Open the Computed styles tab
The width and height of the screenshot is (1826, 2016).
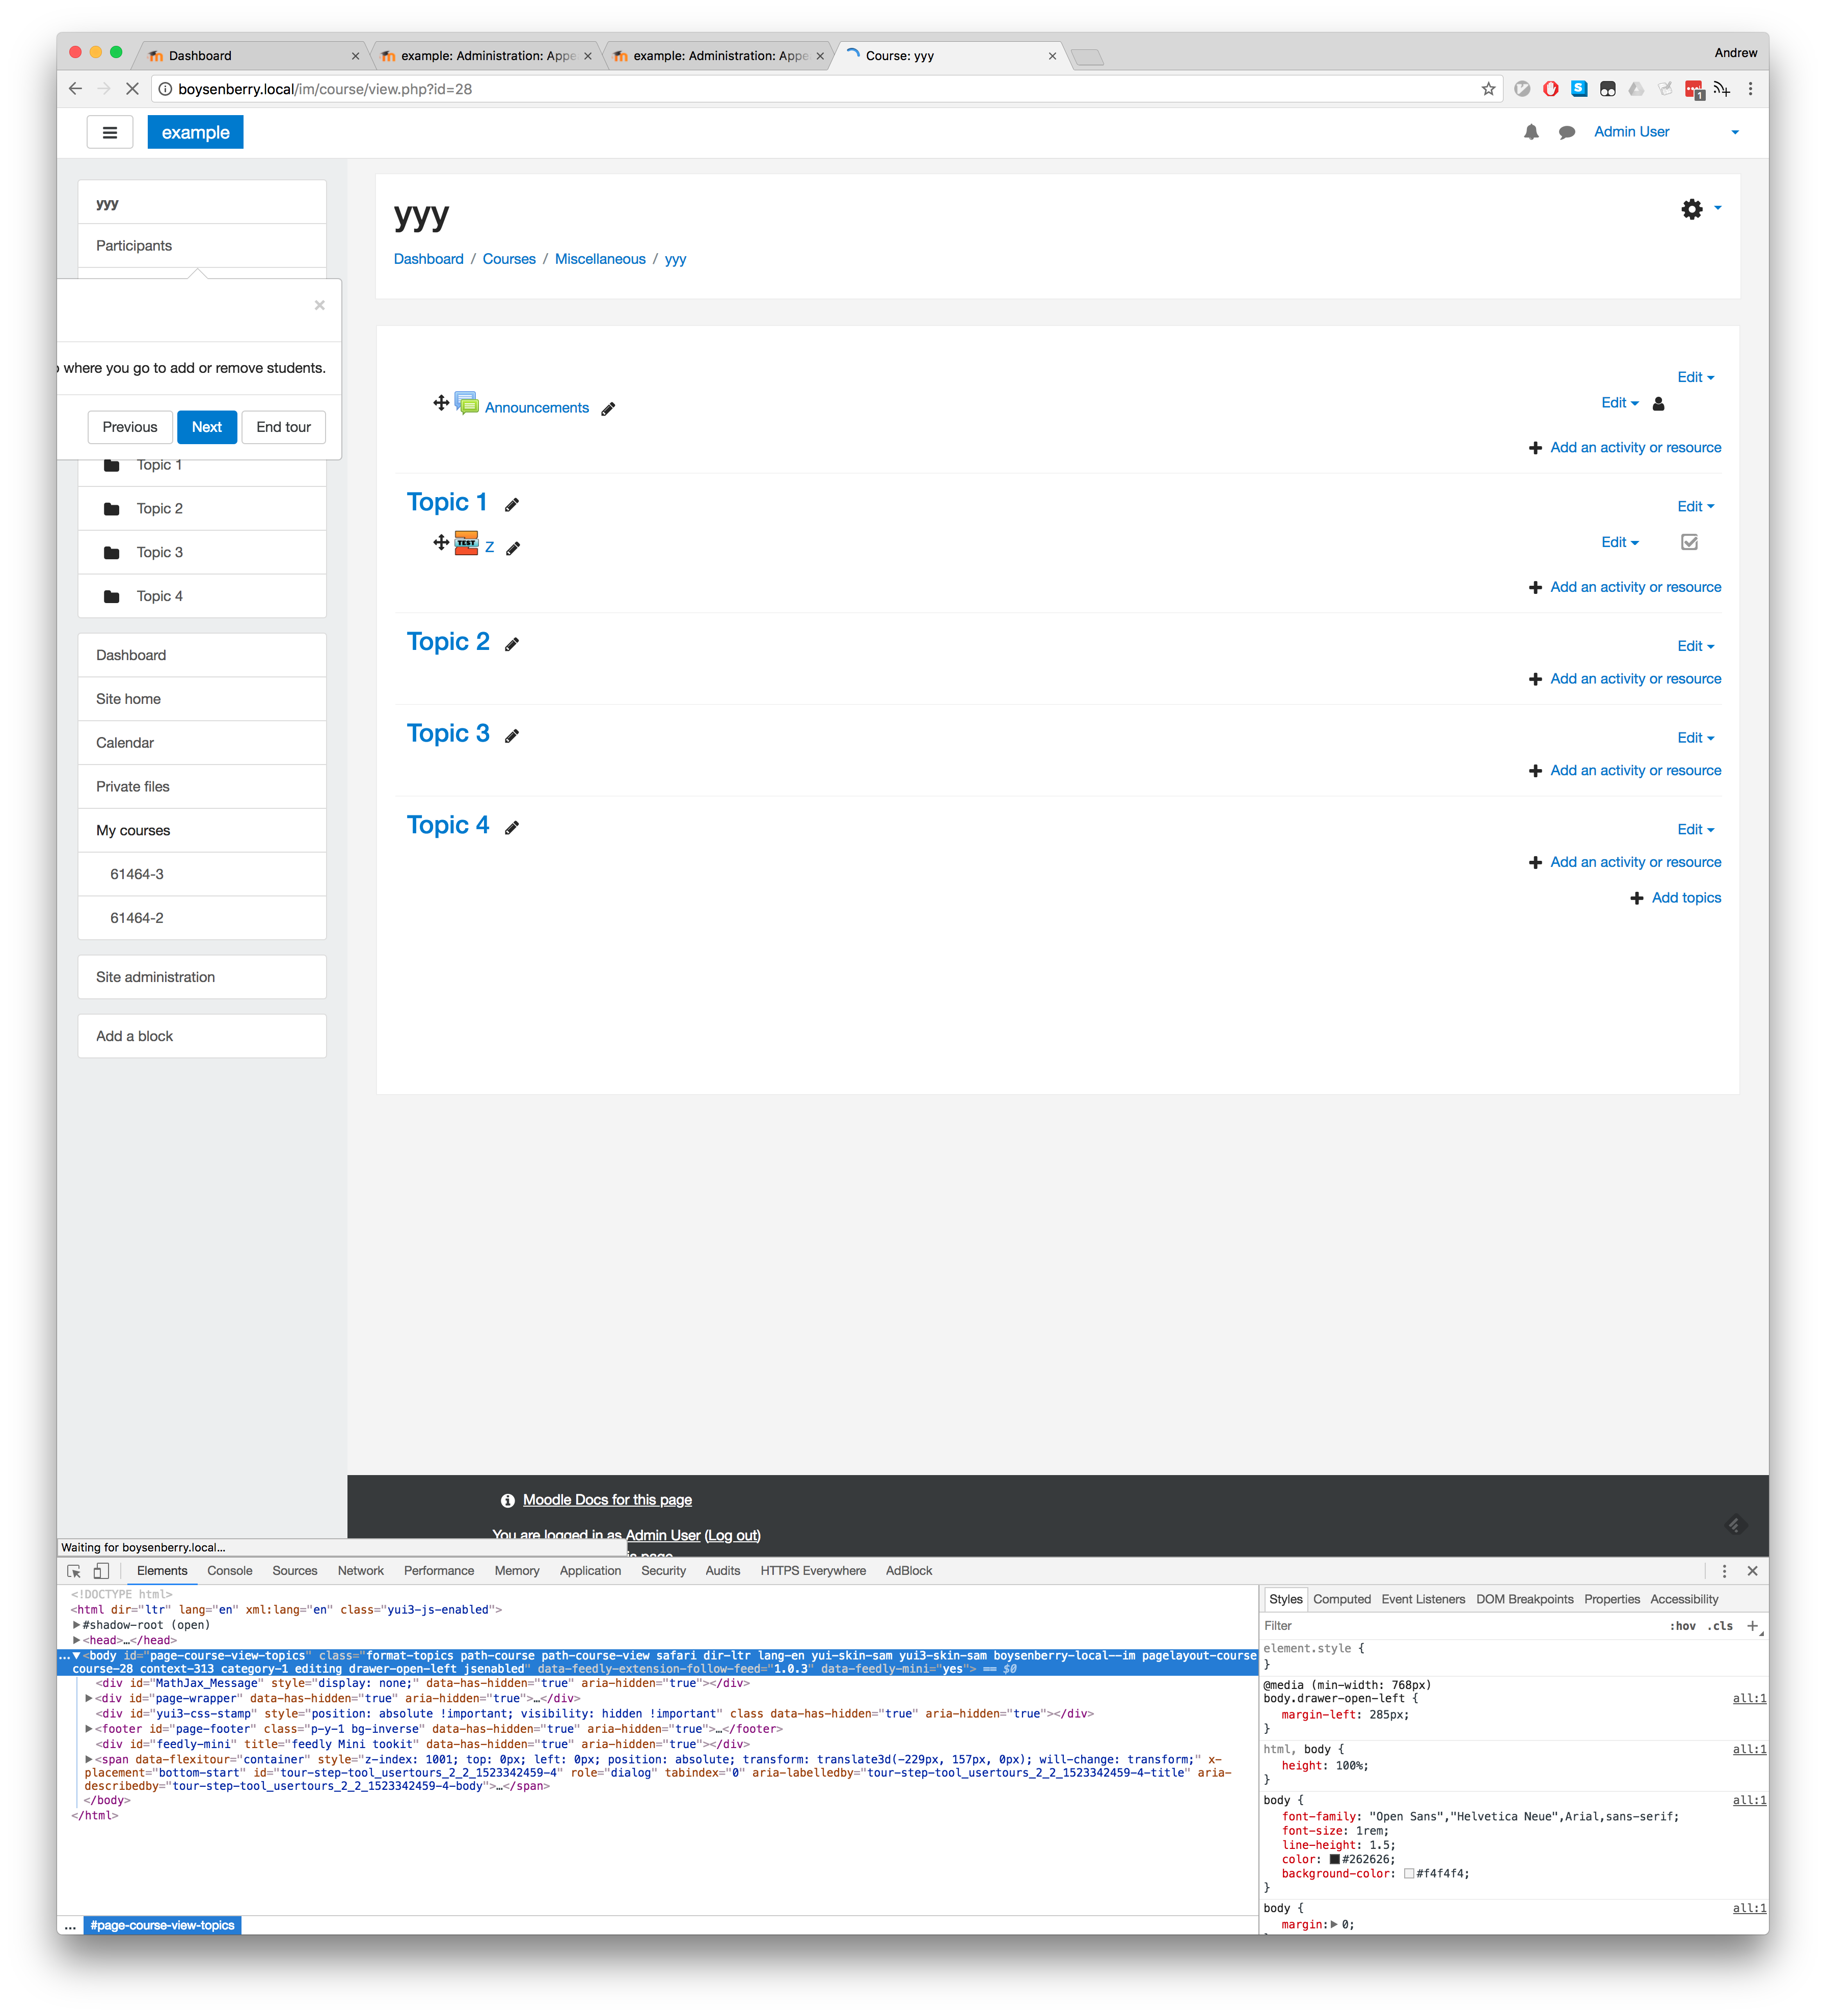click(x=1342, y=1599)
